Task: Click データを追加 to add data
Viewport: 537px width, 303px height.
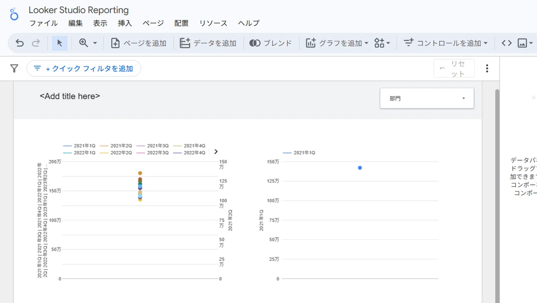Action: click(208, 43)
